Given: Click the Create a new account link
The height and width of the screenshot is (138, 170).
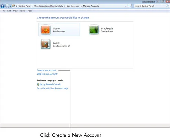Looking at the screenshot, I should pos(46,70).
